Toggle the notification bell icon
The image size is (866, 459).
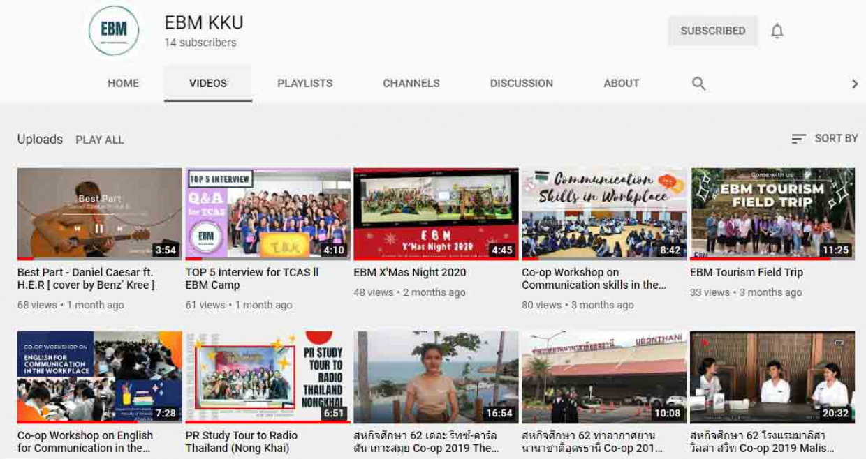coord(777,31)
